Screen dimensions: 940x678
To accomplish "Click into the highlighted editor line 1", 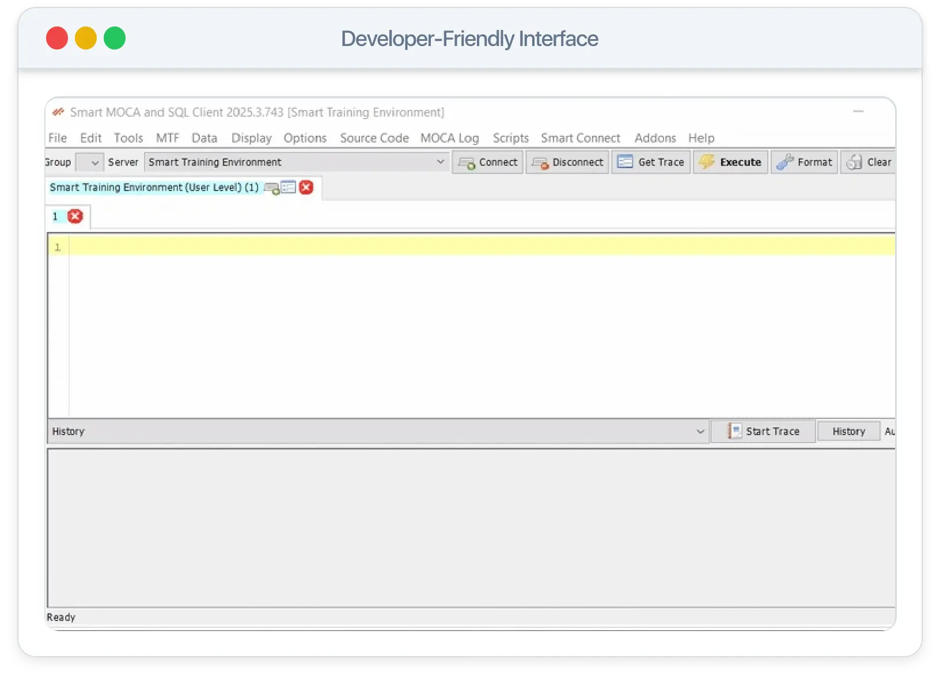I will pyautogui.click(x=482, y=246).
